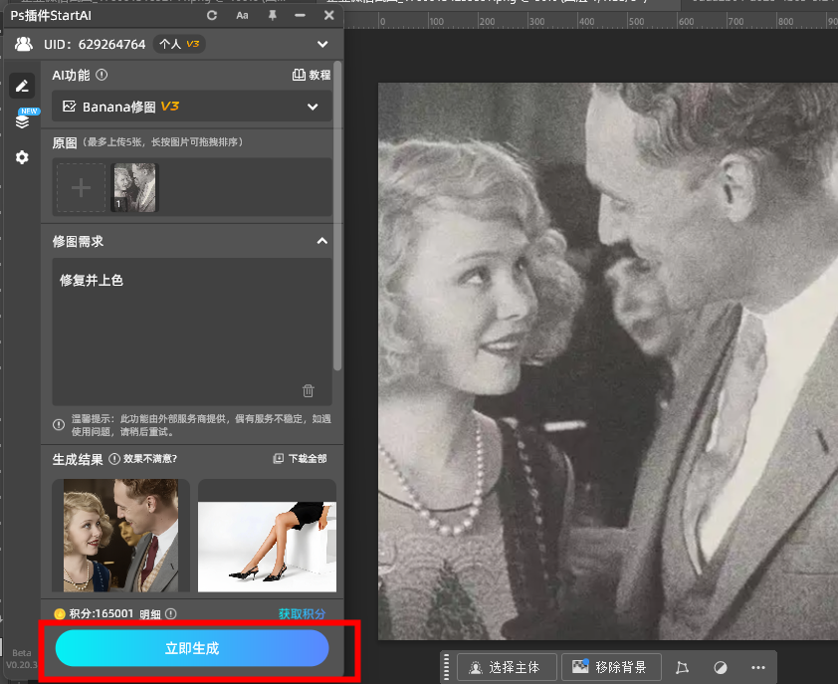Click the refresh icon in plugin header
This screenshot has height=684, width=838.
[212, 16]
